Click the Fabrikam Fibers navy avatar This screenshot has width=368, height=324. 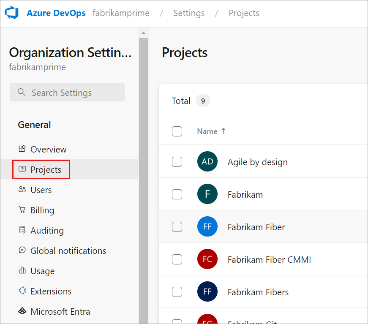pos(207,292)
